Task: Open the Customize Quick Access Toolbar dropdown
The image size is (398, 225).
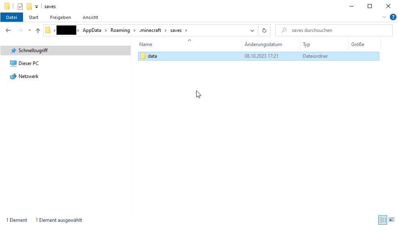Action: pyautogui.click(x=37, y=7)
